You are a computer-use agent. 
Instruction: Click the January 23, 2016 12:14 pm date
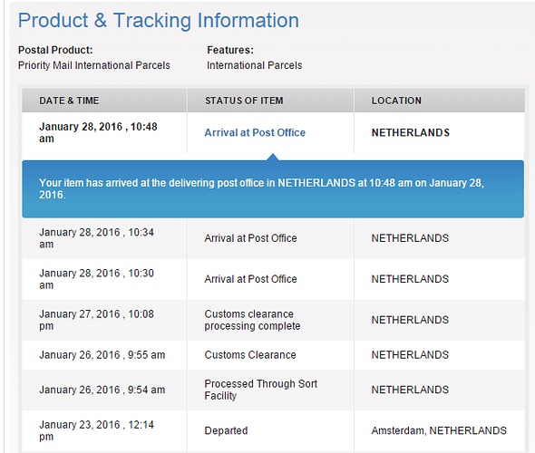[x=96, y=430]
